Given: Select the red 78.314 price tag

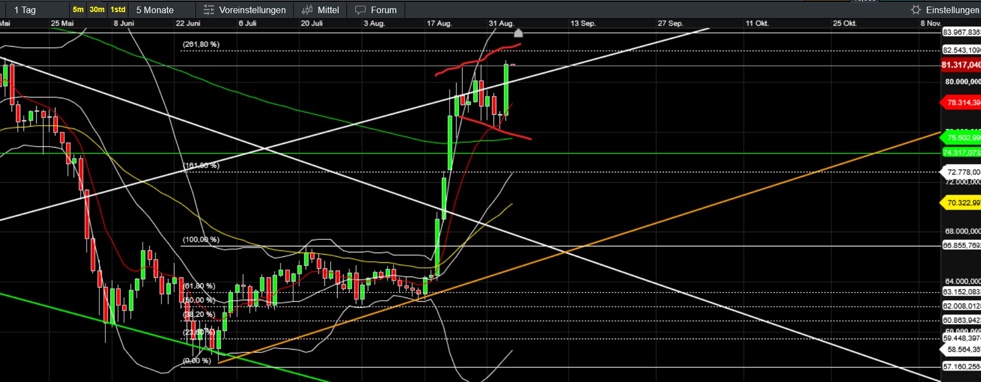Looking at the screenshot, I should click(x=961, y=103).
